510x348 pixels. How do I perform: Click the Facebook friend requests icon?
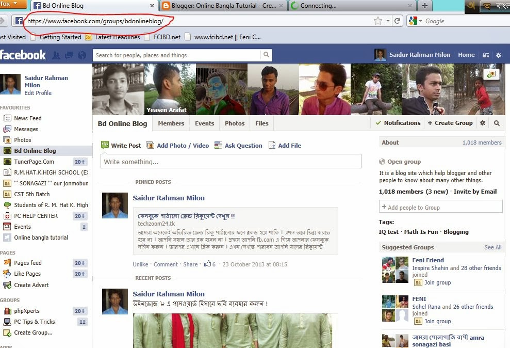[x=56, y=55]
